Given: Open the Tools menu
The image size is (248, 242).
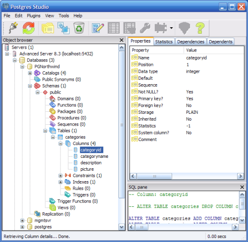Looking at the screenshot, I should [63, 16].
